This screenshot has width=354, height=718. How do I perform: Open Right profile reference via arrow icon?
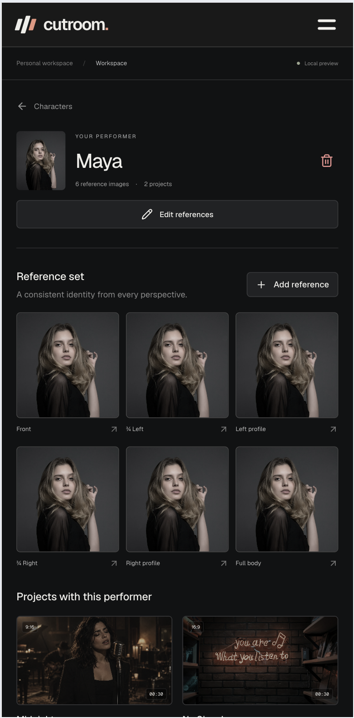point(224,563)
